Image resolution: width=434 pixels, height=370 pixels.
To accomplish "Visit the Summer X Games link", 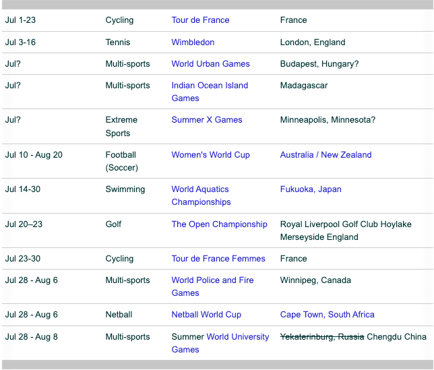I will point(207,119).
